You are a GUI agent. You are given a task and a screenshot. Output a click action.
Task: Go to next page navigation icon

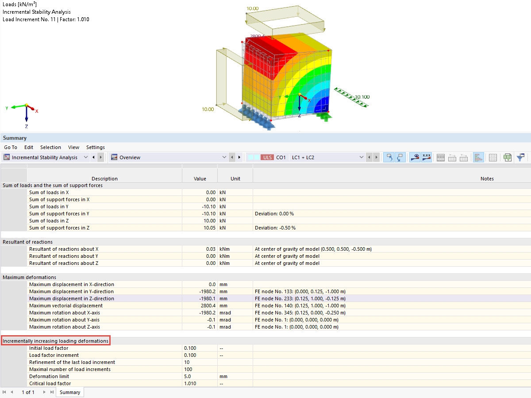point(44,392)
